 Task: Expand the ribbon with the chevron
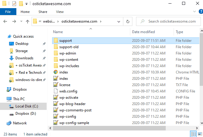click(194, 11)
